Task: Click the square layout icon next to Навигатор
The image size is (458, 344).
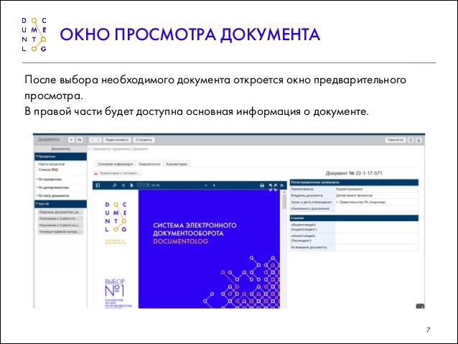Action: [411, 140]
